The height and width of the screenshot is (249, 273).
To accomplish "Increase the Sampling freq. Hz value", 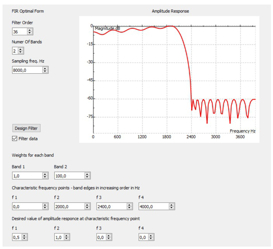I will pyautogui.click(x=45, y=69).
